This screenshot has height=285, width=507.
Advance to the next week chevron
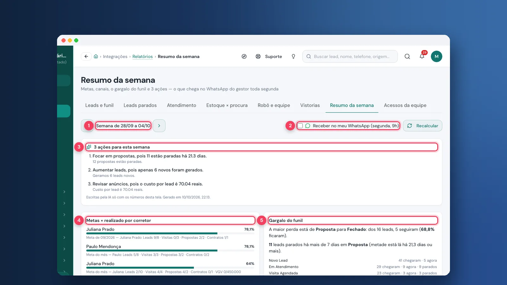tap(159, 126)
